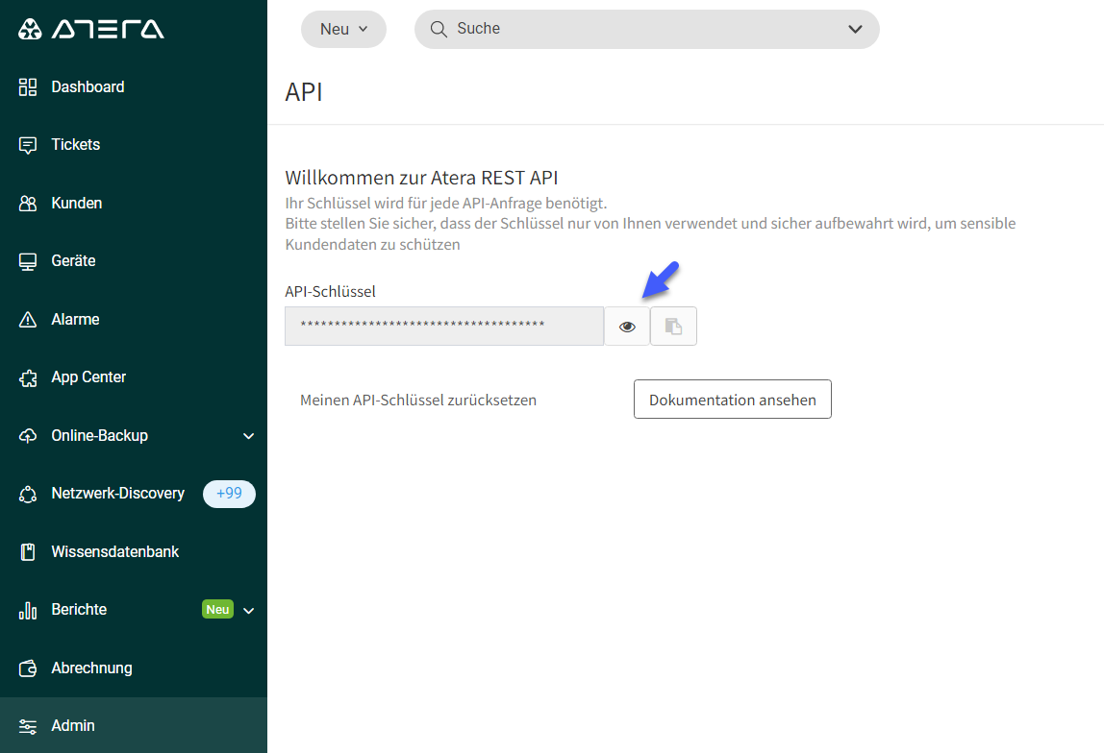1104x753 pixels.
Task: Copy the API key with clipboard icon
Action: point(673,327)
